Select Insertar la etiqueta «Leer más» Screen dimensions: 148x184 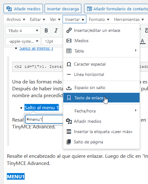[101, 132]
